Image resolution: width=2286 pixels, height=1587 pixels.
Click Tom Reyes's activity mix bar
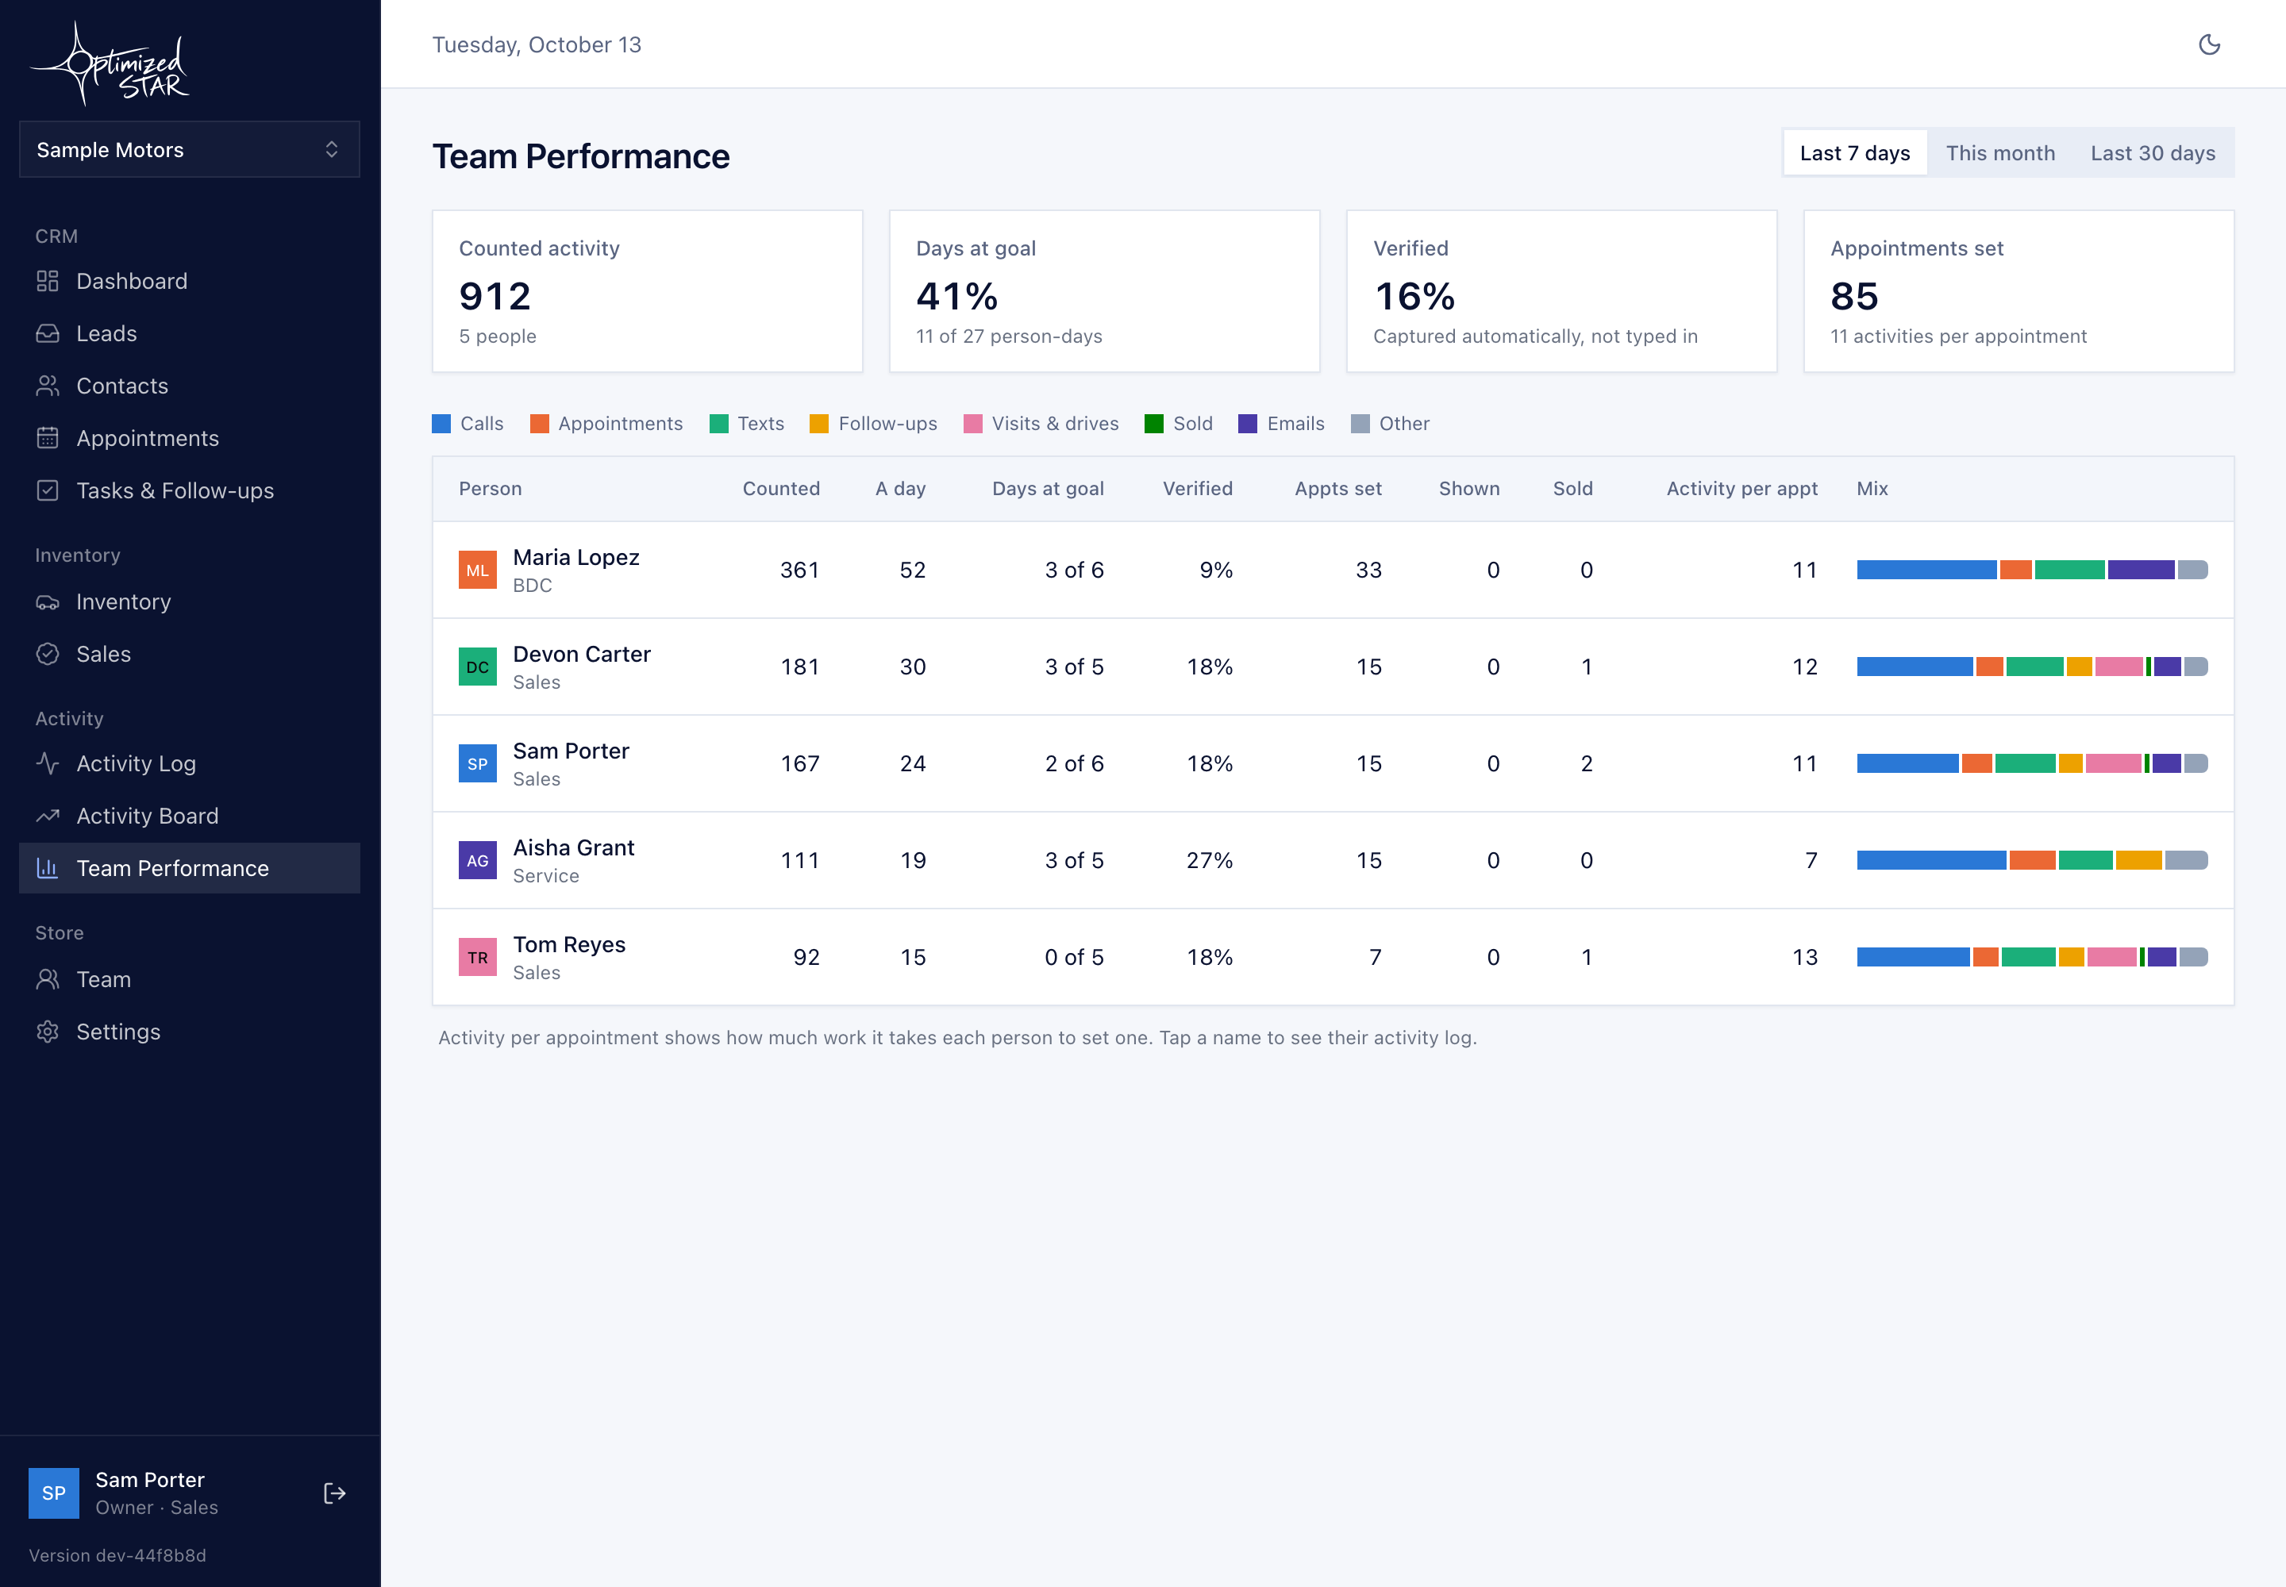pyautogui.click(x=2032, y=958)
